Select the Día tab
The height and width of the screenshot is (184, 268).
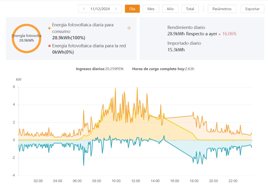click(x=132, y=9)
